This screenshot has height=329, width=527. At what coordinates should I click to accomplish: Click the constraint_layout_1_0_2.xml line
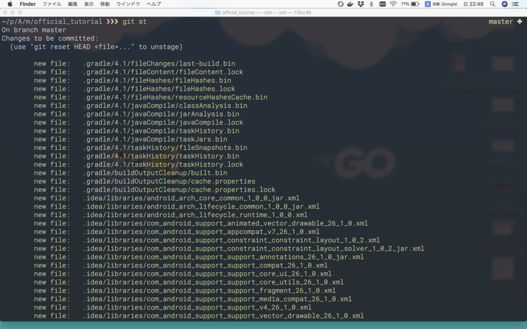[x=207, y=240]
